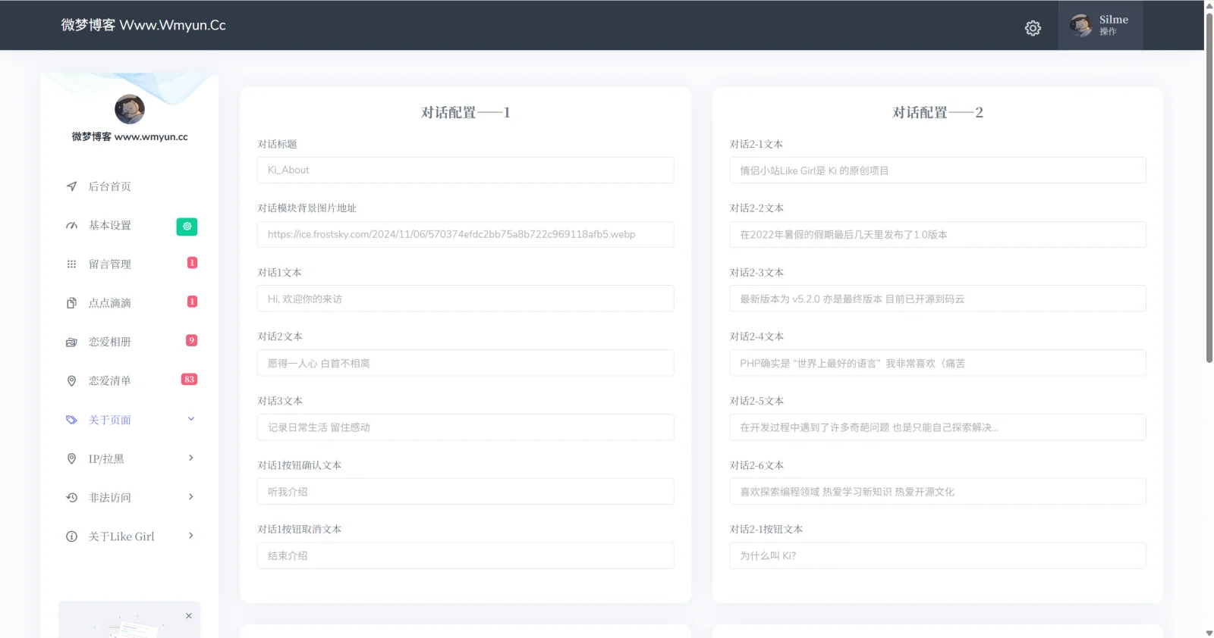Viewport: 1214px width, 638px height.
Task: Select 关于Like Girl menu label
Action: pos(121,536)
